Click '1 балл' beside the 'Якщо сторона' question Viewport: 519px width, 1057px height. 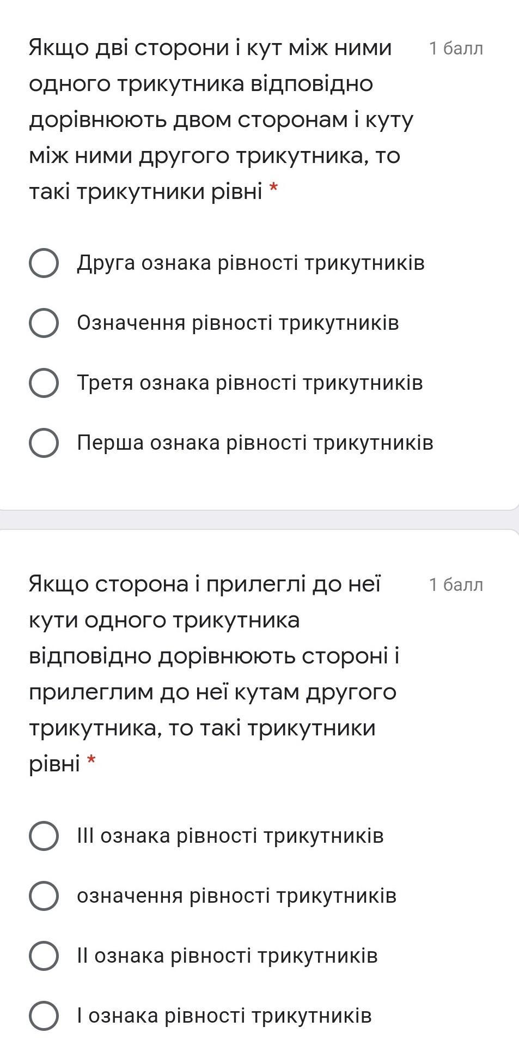click(x=456, y=585)
